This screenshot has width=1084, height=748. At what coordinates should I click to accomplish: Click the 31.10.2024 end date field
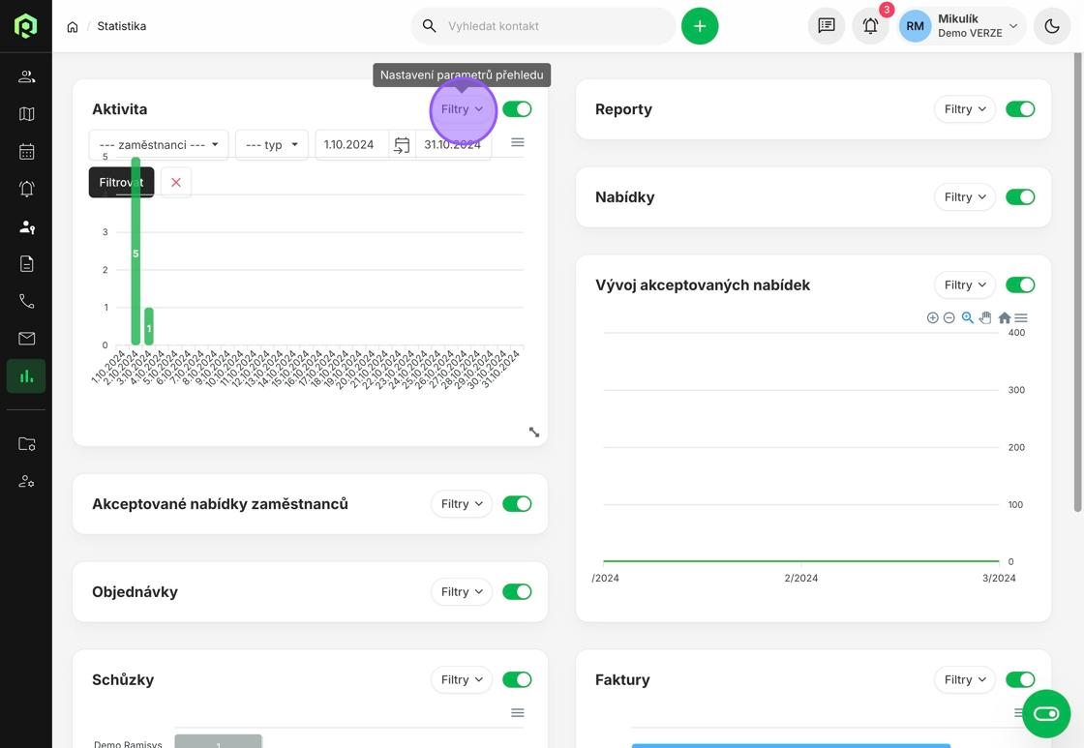click(x=453, y=144)
